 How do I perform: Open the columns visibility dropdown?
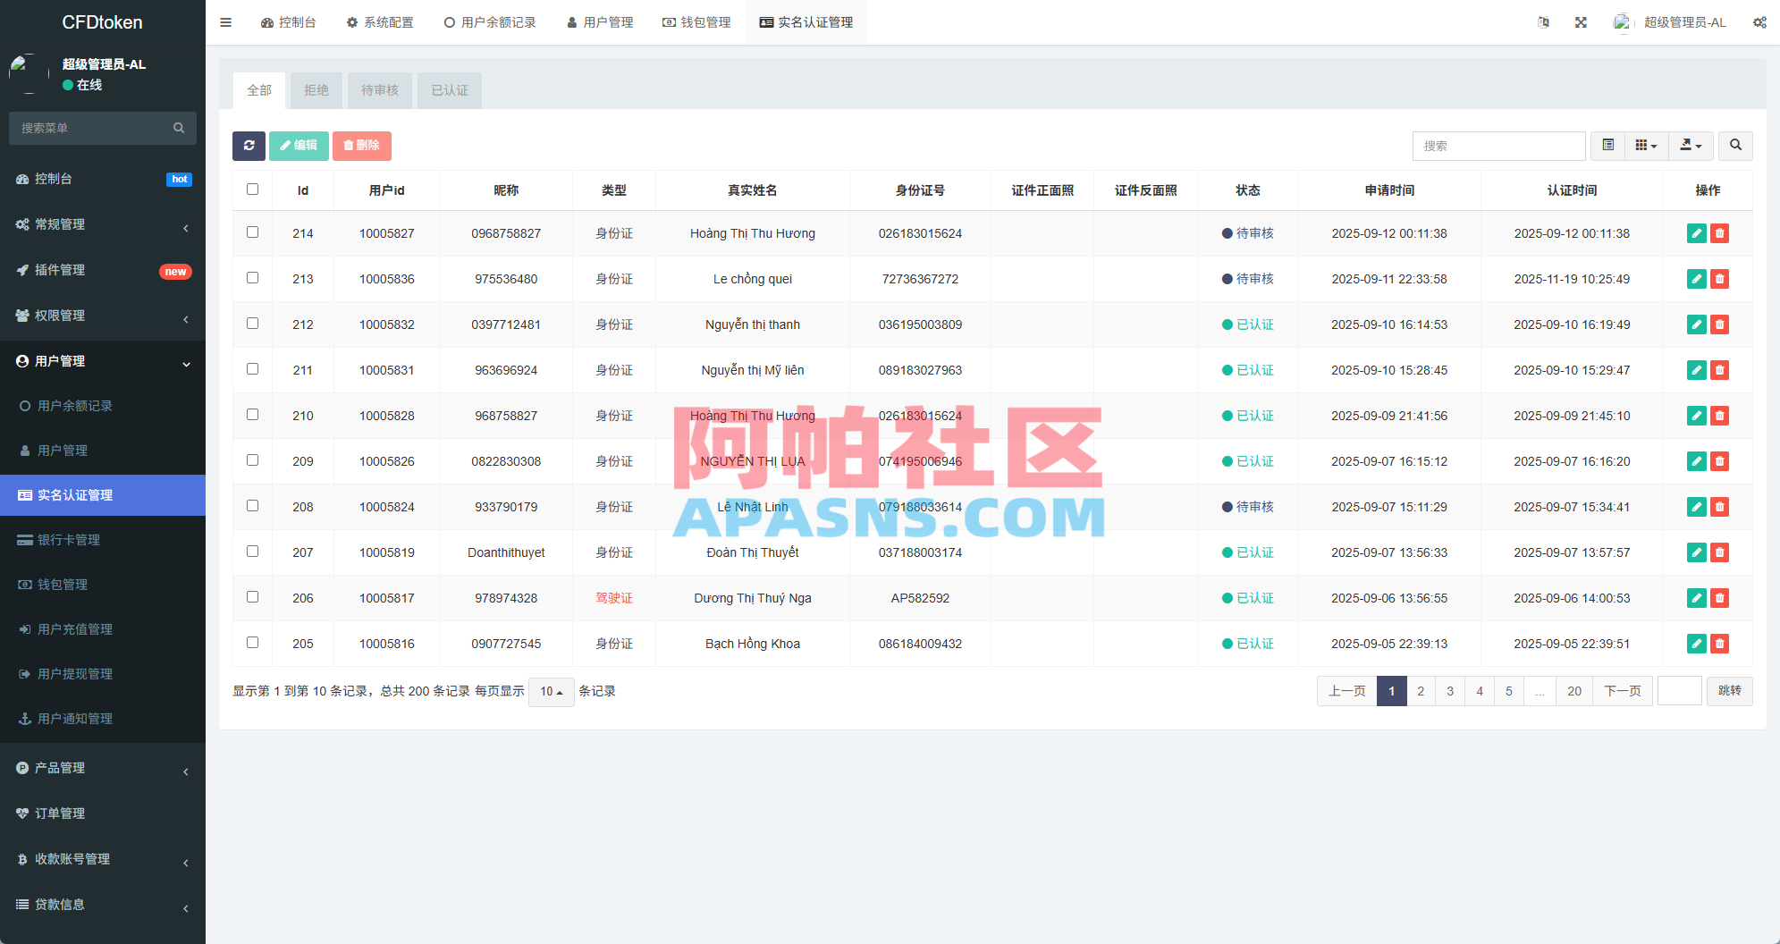1646,146
